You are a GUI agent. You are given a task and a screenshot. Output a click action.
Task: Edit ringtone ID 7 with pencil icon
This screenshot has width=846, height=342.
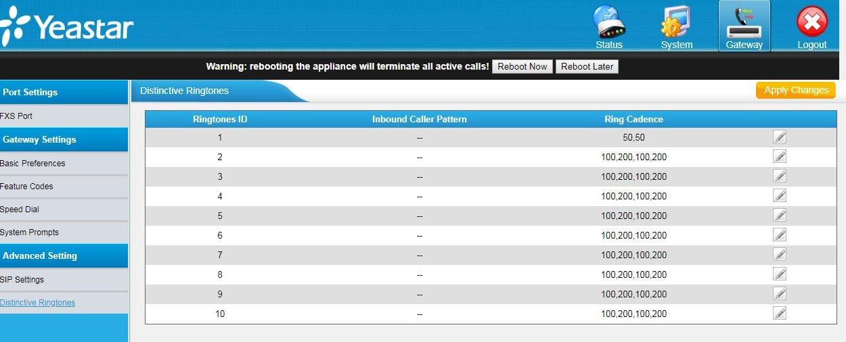click(780, 255)
